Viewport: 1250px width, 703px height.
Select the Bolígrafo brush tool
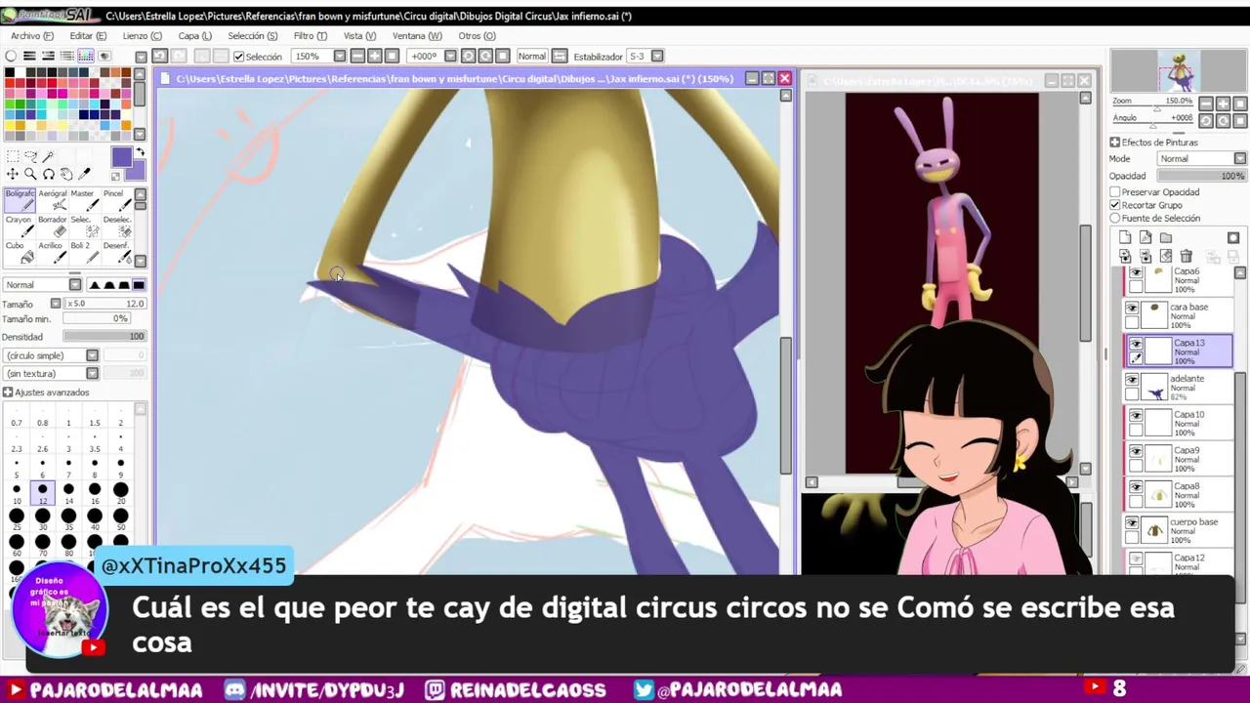20,200
